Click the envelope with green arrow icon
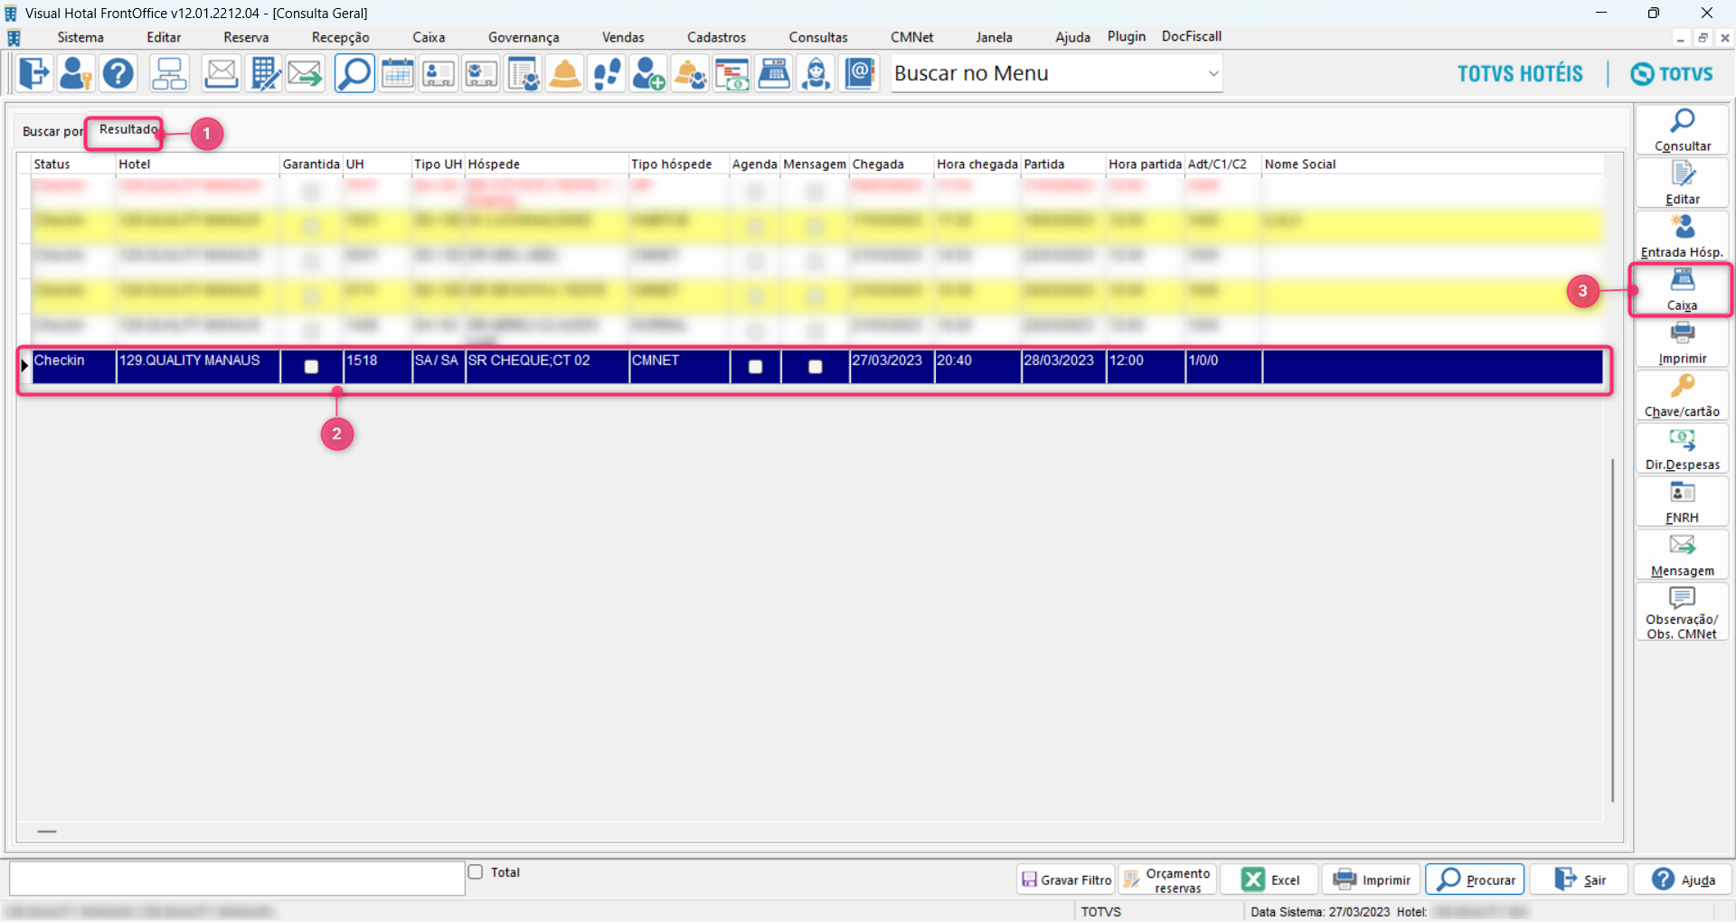 coord(306,73)
